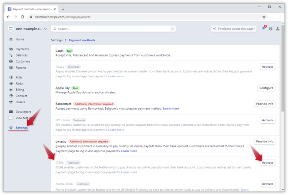
Task: Click Provide info for Bancontact
Action: point(264,104)
